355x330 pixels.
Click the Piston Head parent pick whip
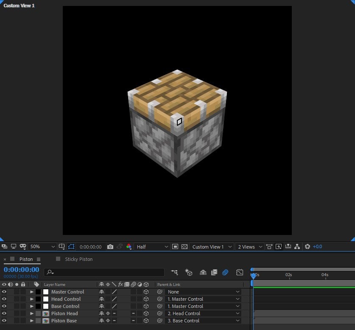point(159,313)
